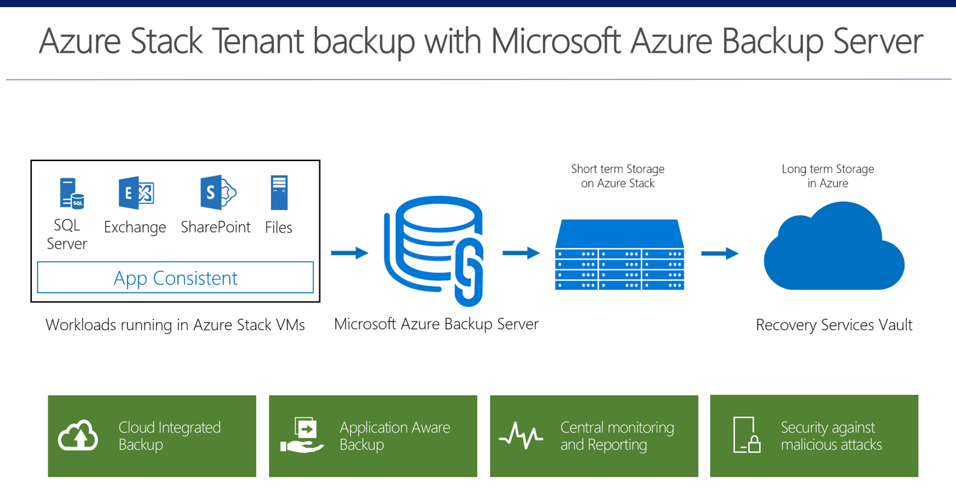Click the Azure Backup Server database icon
This screenshot has height=497, width=956.
tap(433, 251)
